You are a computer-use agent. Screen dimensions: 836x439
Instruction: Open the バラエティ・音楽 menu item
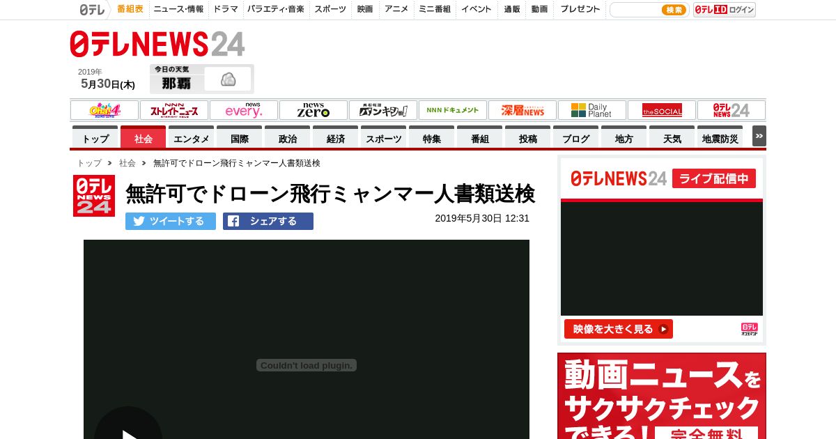(276, 10)
